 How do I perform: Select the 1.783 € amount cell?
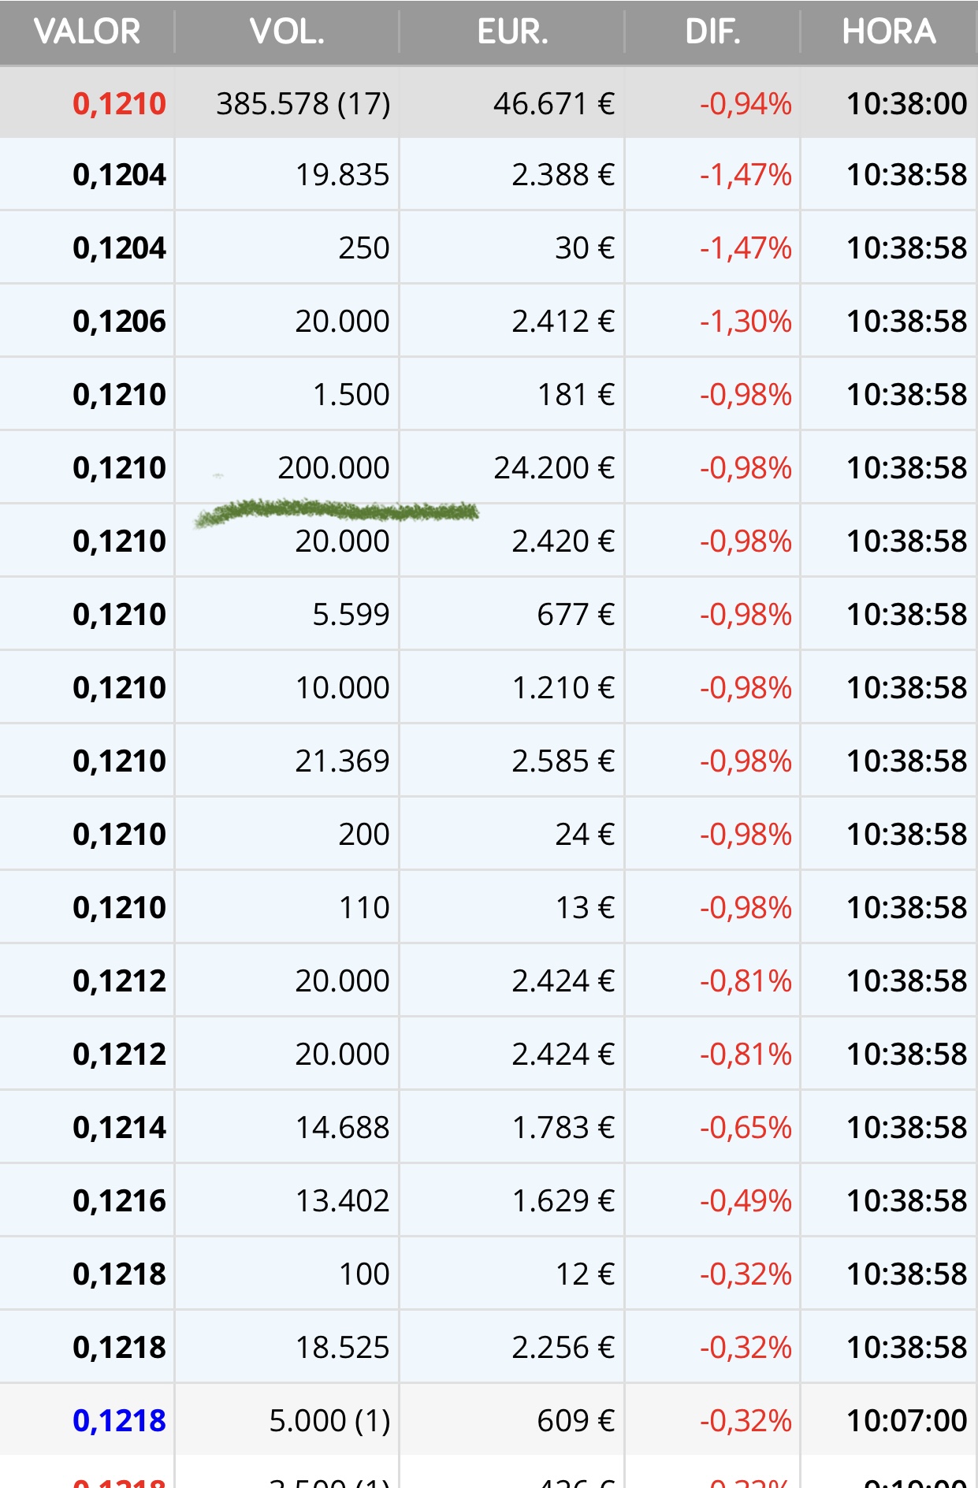tap(563, 1127)
